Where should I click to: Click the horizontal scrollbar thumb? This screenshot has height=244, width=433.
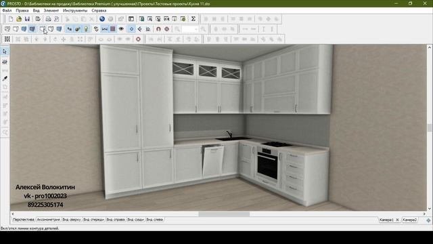pos(224,214)
